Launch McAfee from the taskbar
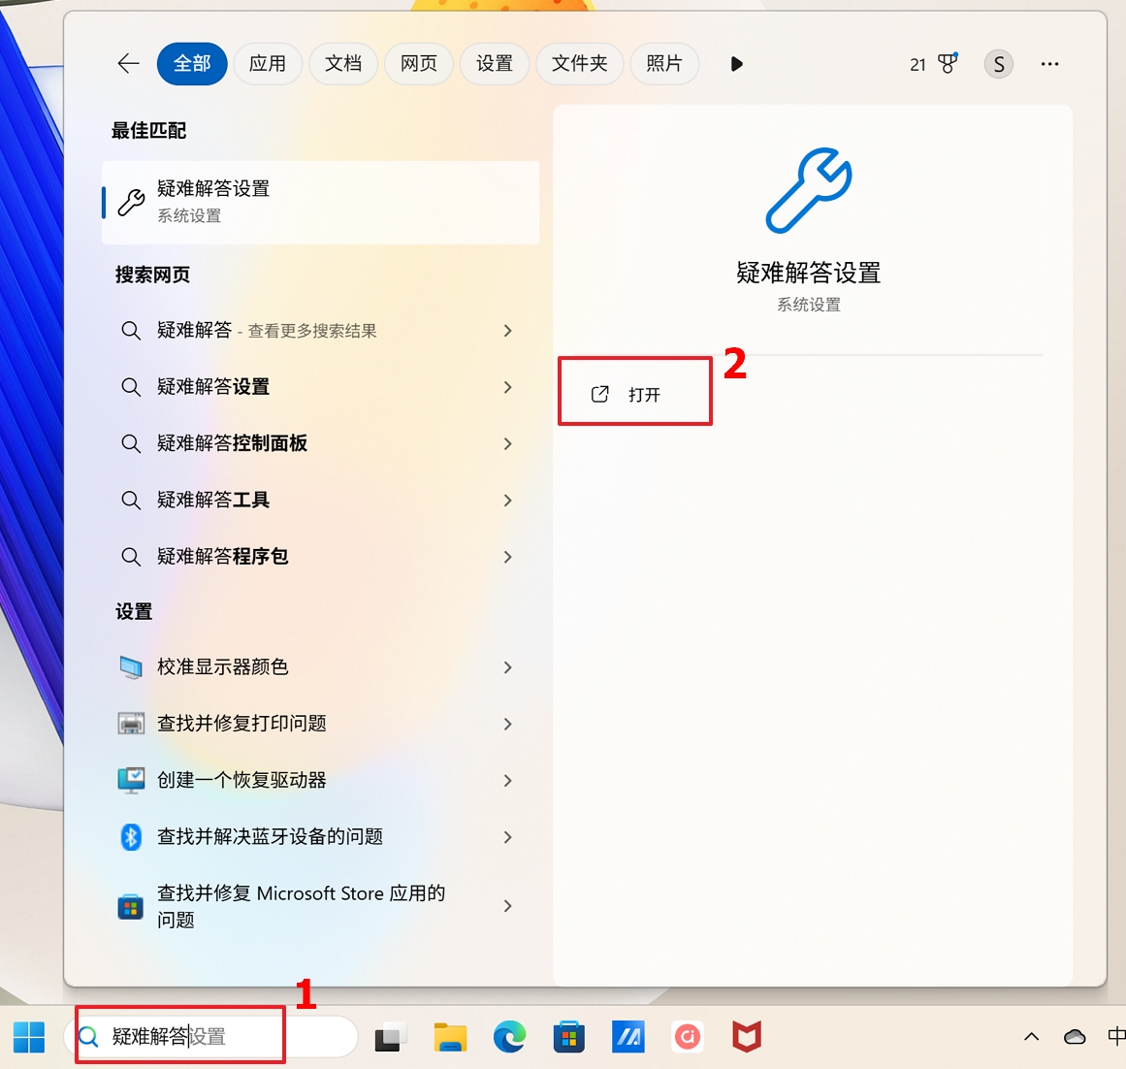1126x1069 pixels. pyautogui.click(x=746, y=1037)
